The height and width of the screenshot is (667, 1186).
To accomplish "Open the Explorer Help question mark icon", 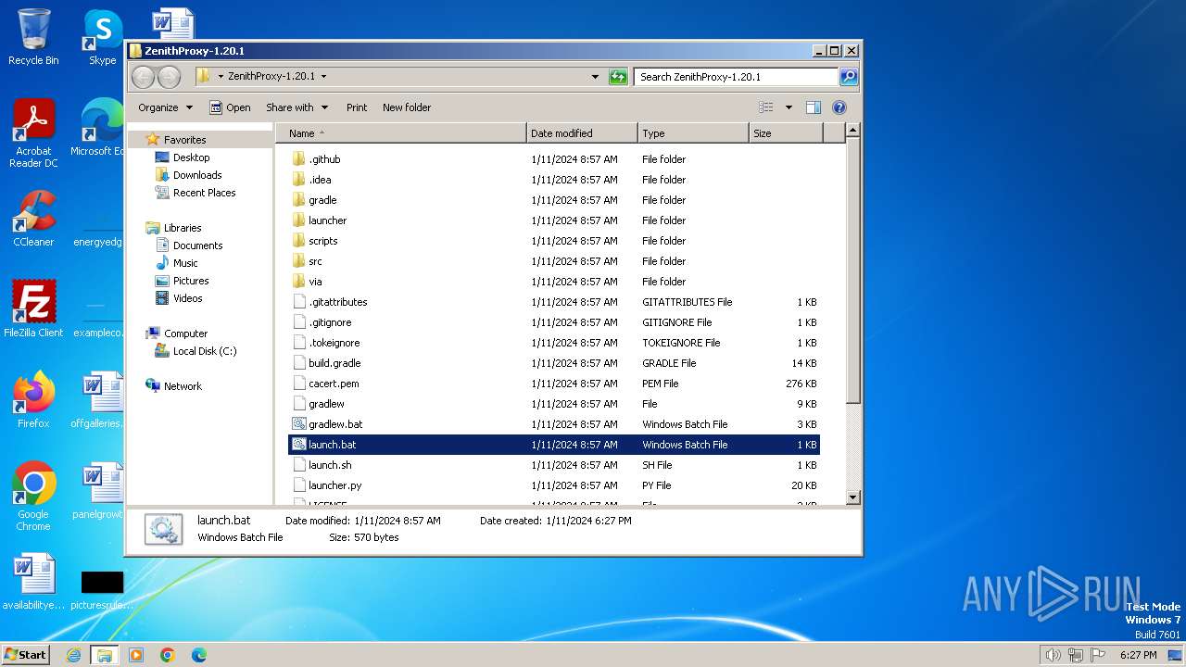I will (x=839, y=107).
